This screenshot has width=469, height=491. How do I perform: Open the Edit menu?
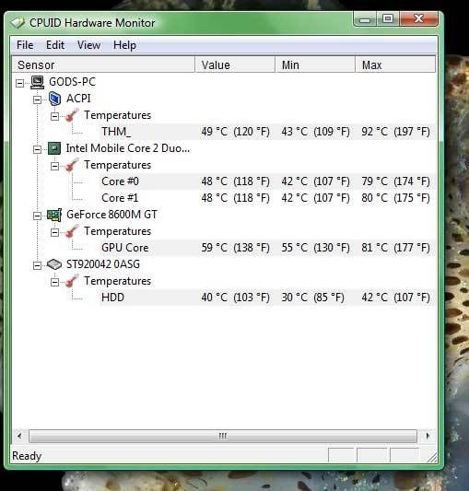(x=55, y=45)
